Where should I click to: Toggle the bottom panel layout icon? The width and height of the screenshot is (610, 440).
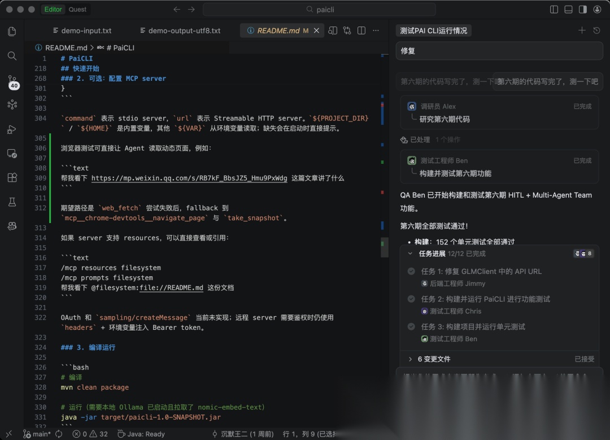[x=568, y=10]
